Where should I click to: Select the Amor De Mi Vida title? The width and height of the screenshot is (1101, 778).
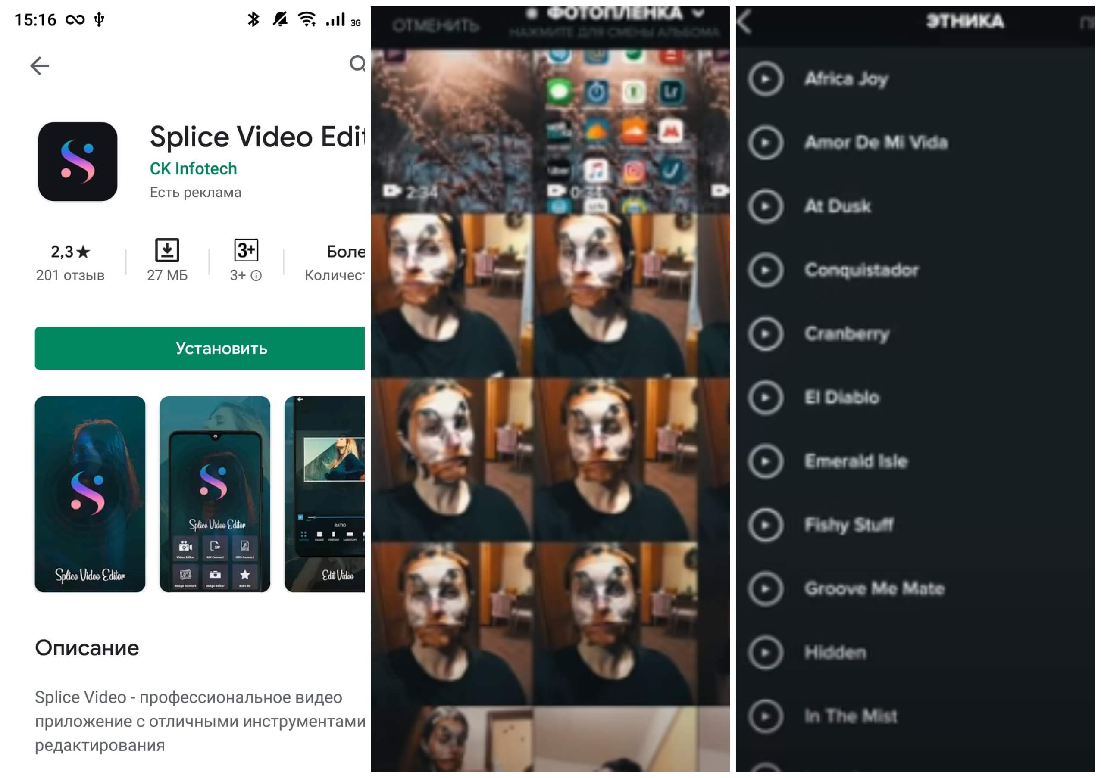876,142
